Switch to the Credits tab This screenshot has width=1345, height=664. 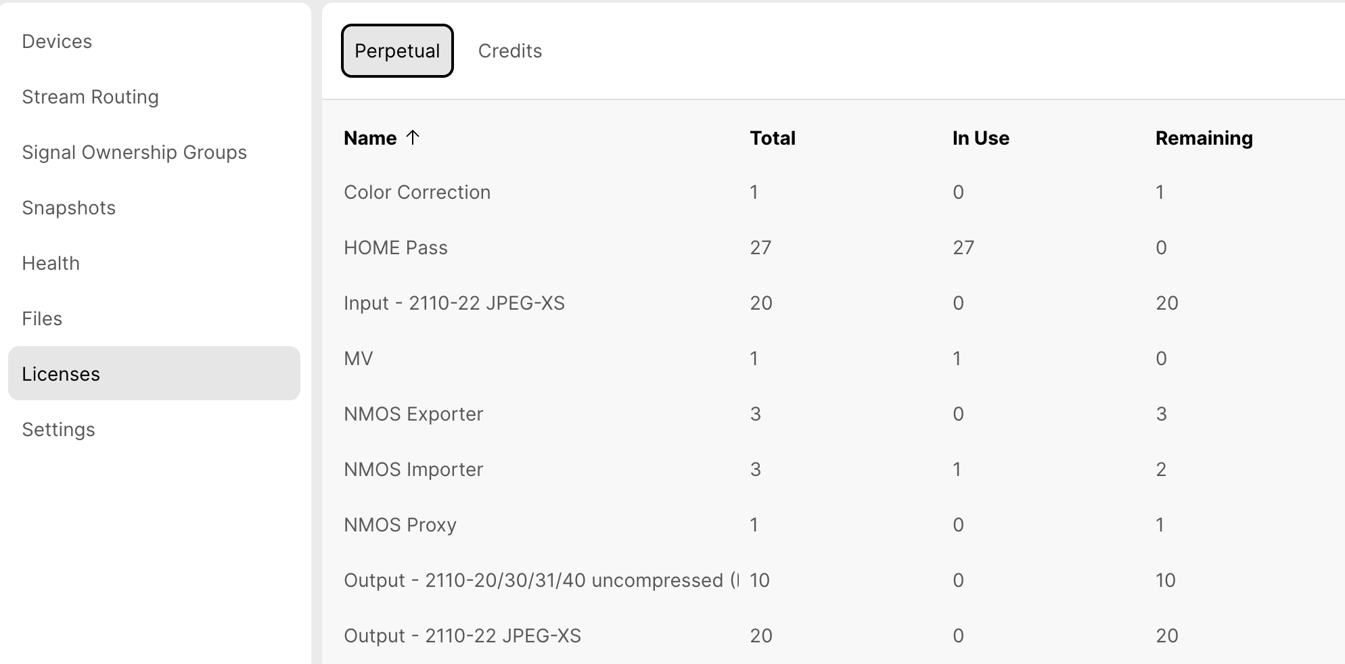coord(509,51)
